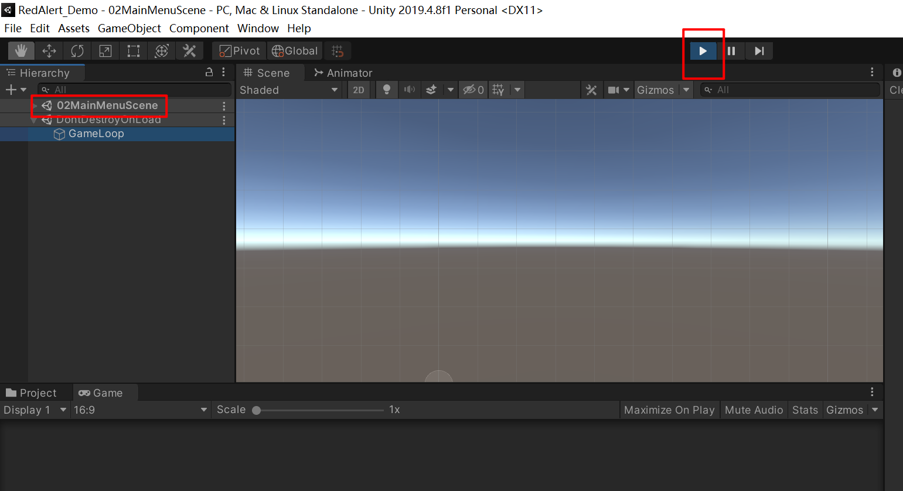Toggle 2D view mode in Scene
Image resolution: width=903 pixels, height=491 pixels.
point(359,90)
